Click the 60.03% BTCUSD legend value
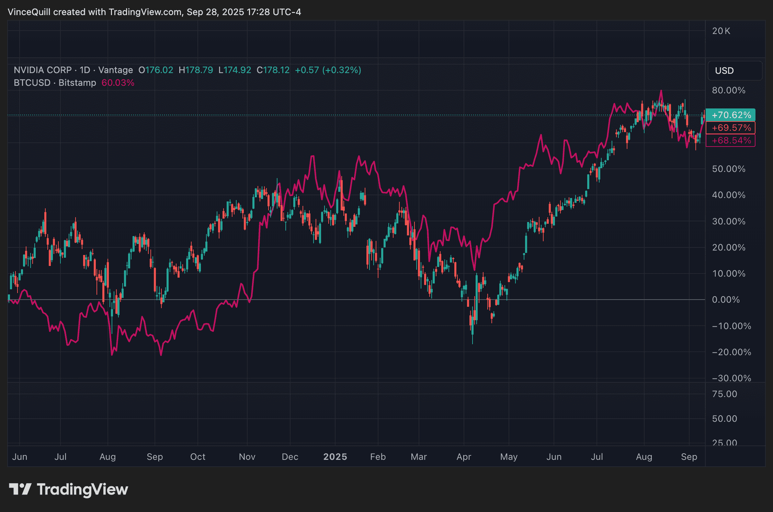 118,83
